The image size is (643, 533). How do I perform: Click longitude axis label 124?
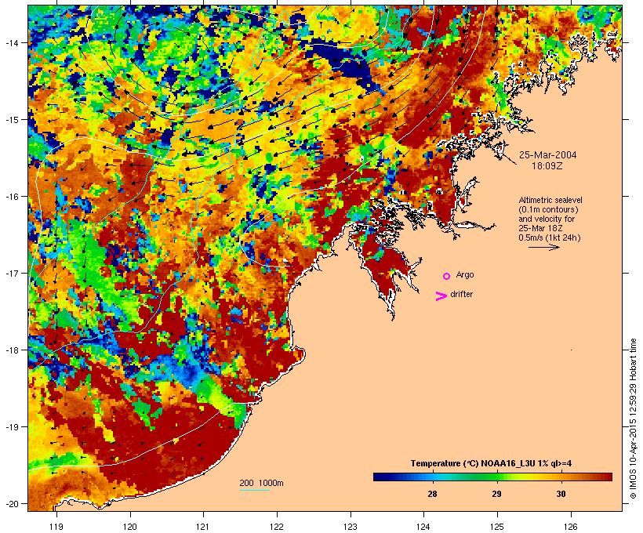click(x=423, y=527)
